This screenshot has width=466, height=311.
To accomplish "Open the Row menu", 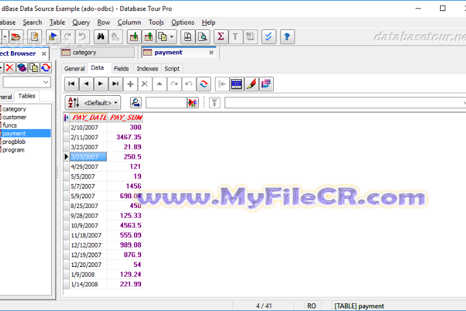I will point(104,22).
